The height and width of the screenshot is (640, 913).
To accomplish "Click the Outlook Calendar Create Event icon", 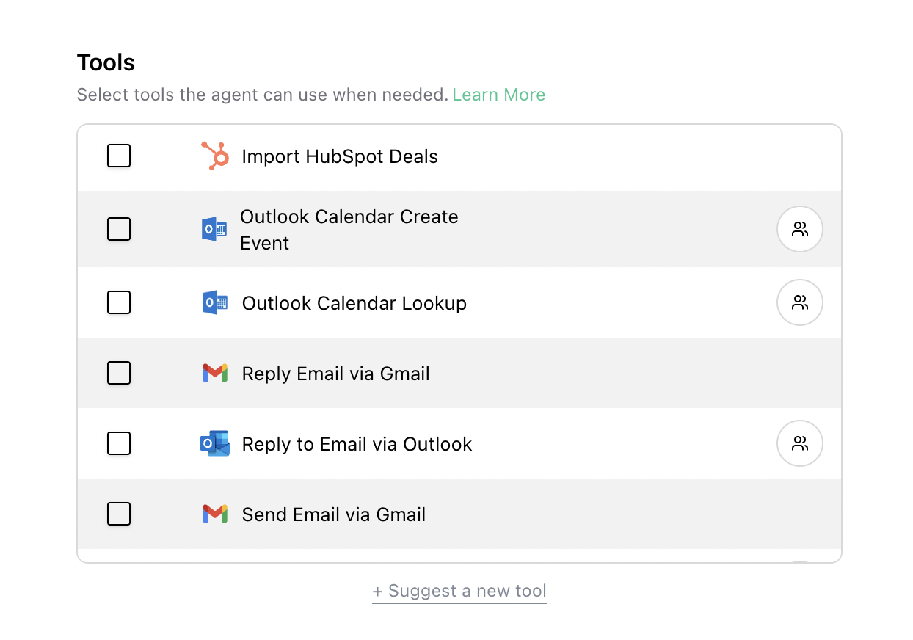I will pyautogui.click(x=214, y=230).
